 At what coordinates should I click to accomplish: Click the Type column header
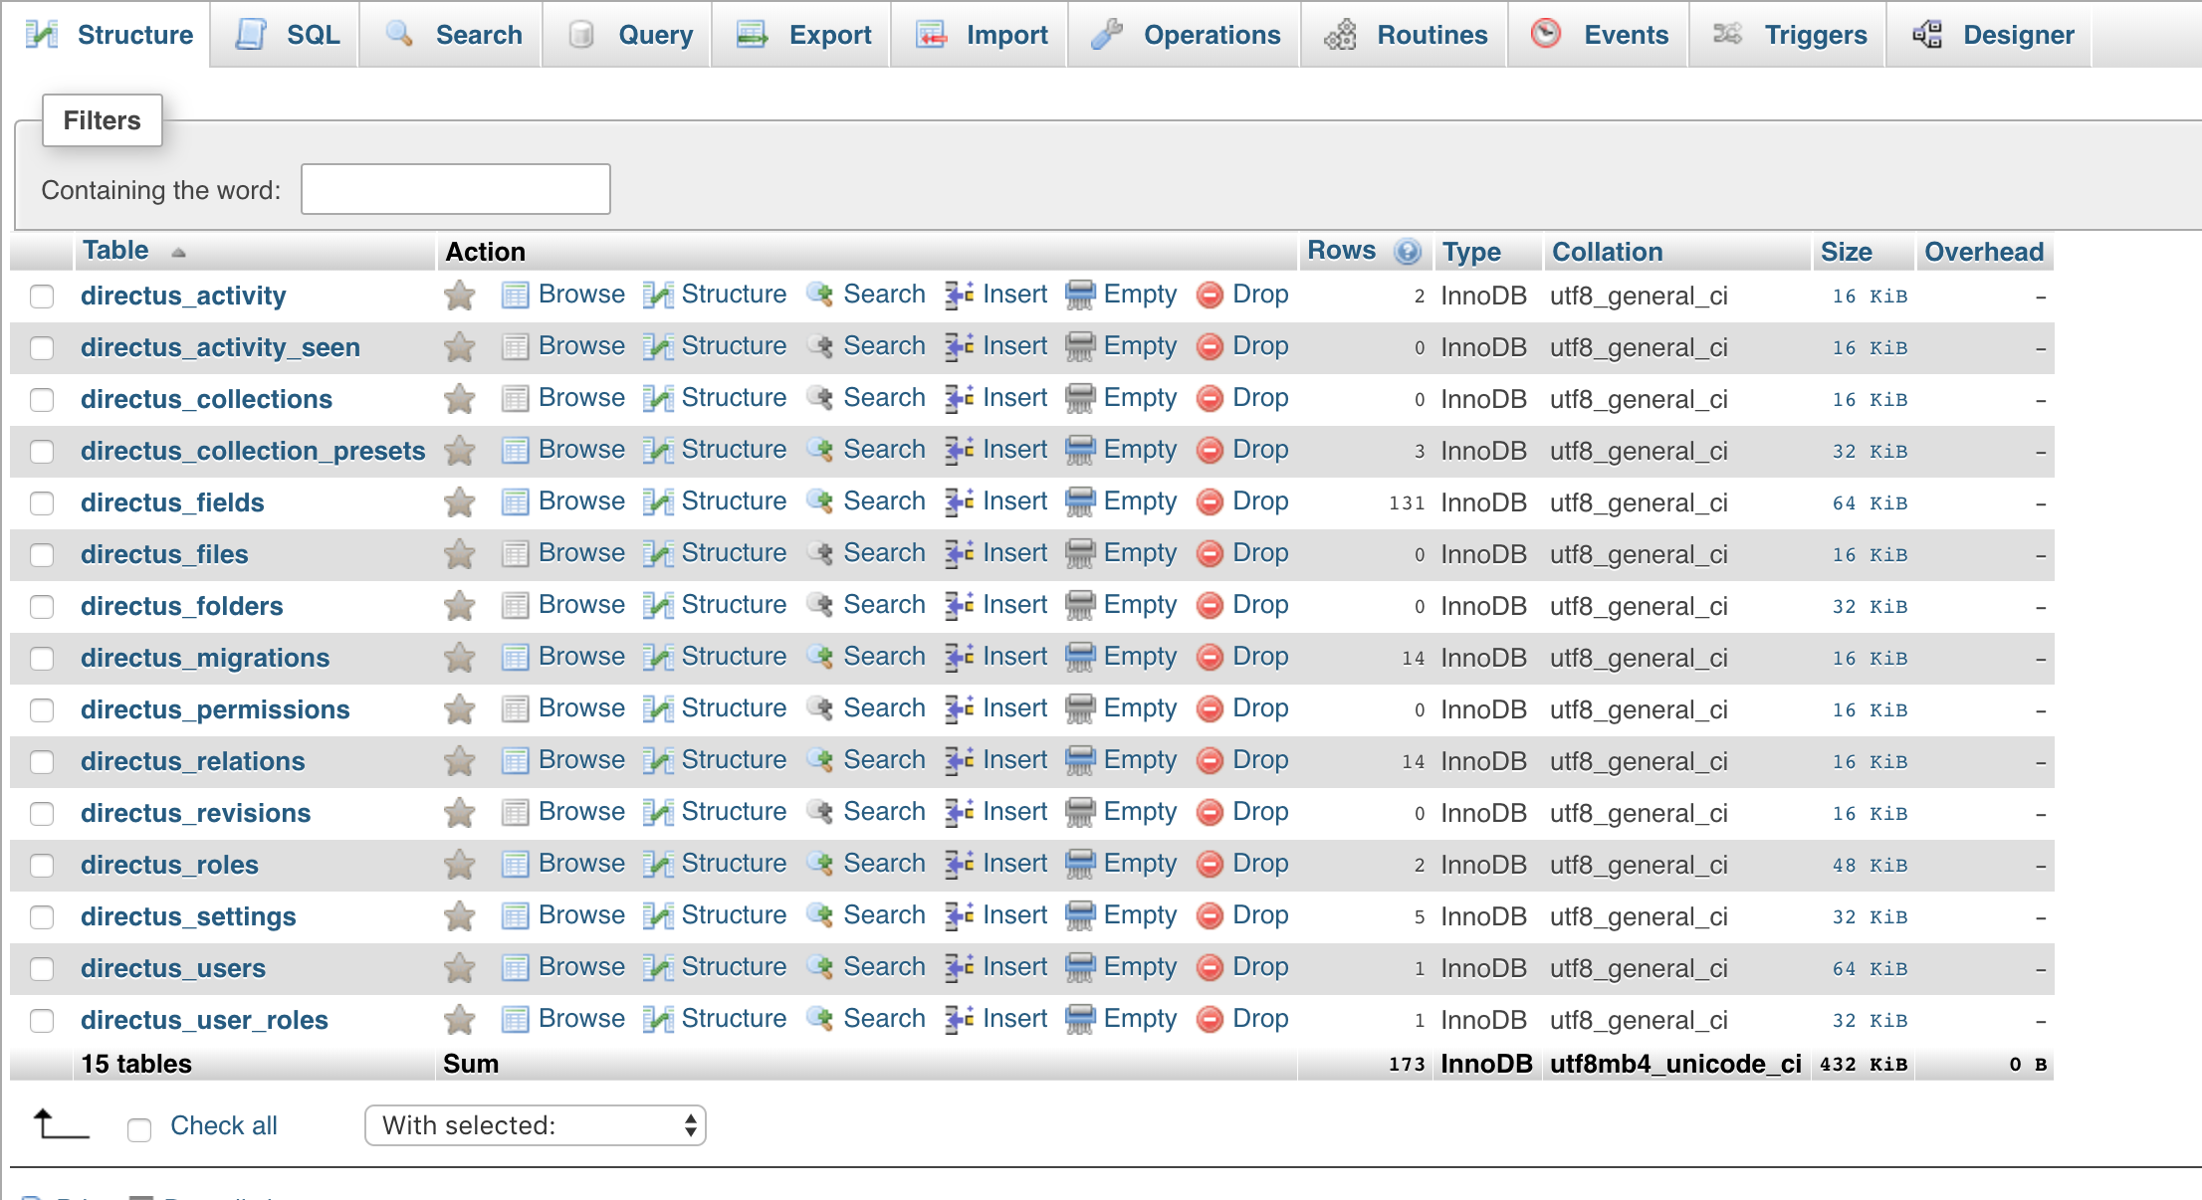[x=1471, y=252]
